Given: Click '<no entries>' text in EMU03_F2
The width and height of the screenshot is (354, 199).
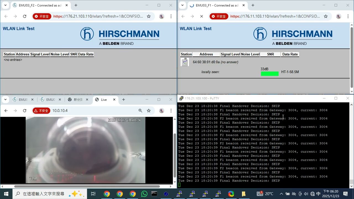Looking at the screenshot, I should (x=13, y=60).
